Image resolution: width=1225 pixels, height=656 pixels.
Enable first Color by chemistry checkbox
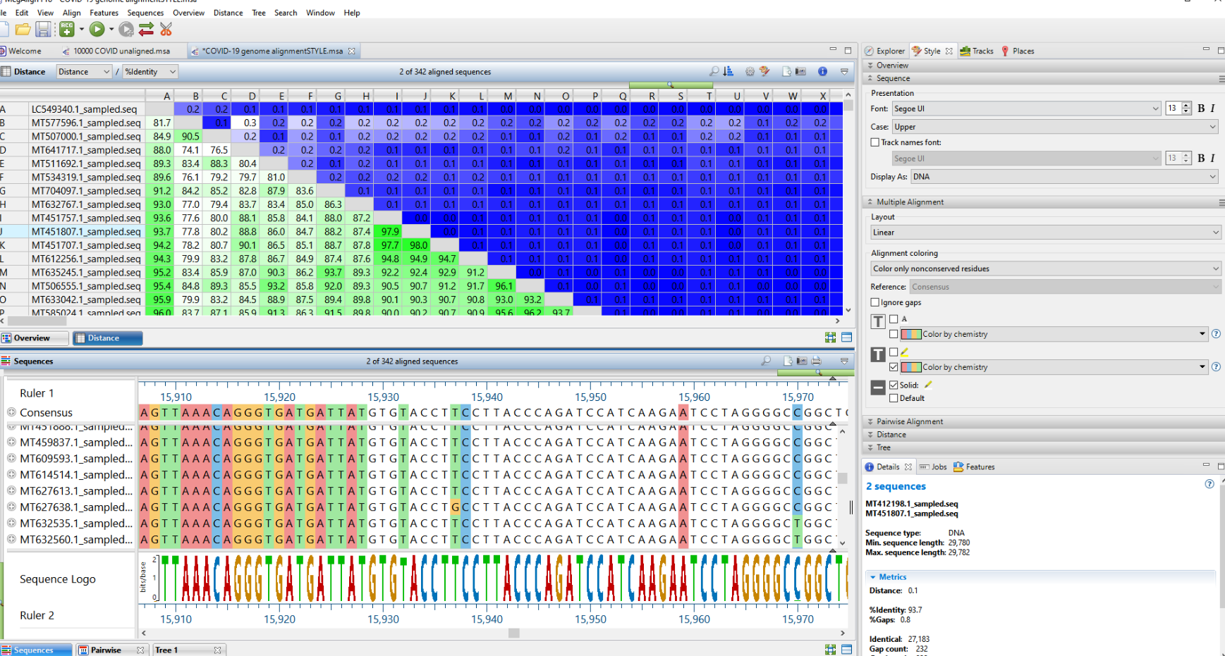click(894, 334)
